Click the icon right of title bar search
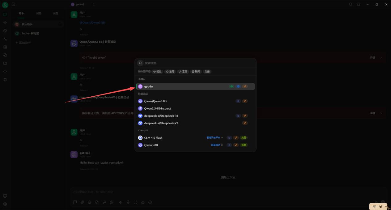The width and height of the screenshot is (391, 210). click(359, 4)
